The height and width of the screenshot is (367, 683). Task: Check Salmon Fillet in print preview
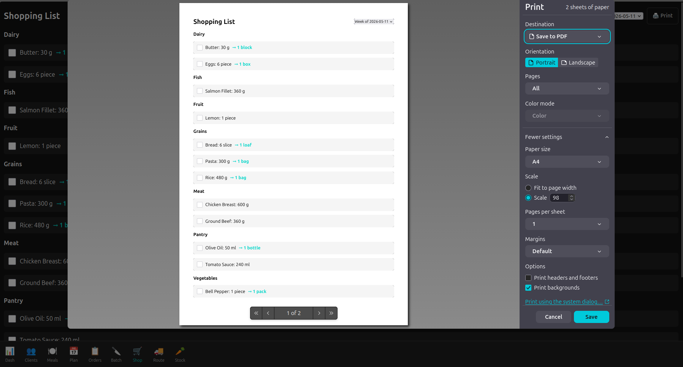(x=200, y=91)
